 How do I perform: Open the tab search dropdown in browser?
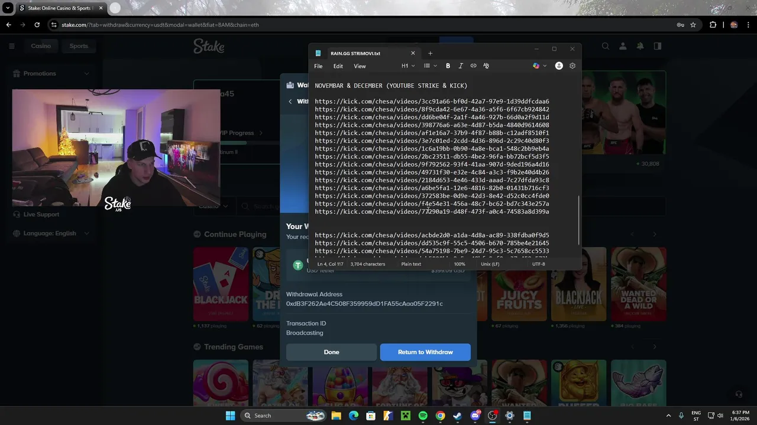pyautogui.click(x=8, y=8)
